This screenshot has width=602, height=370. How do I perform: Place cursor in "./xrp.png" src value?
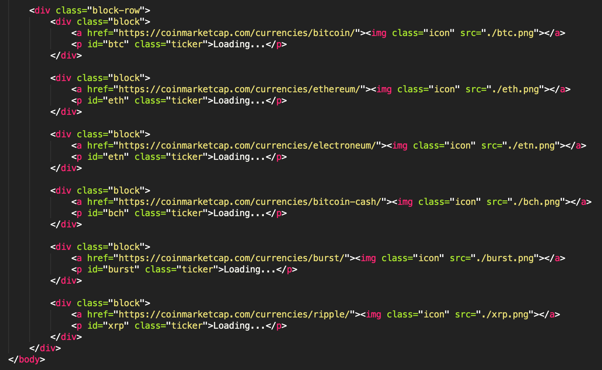click(x=505, y=314)
